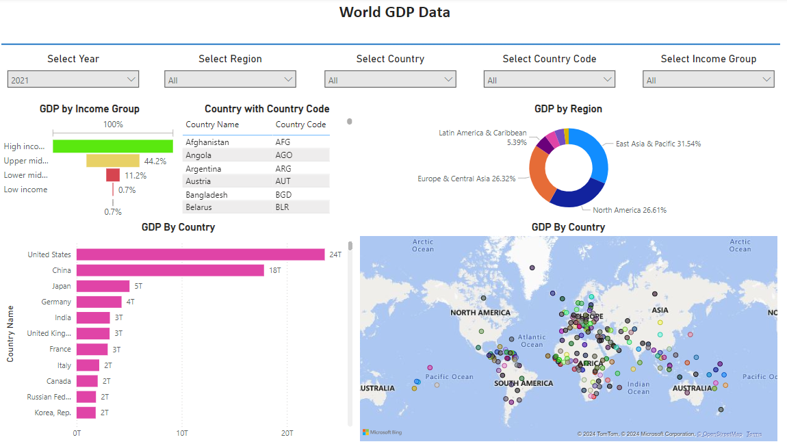
Task: Select the North America donut slice
Action: 578,196
